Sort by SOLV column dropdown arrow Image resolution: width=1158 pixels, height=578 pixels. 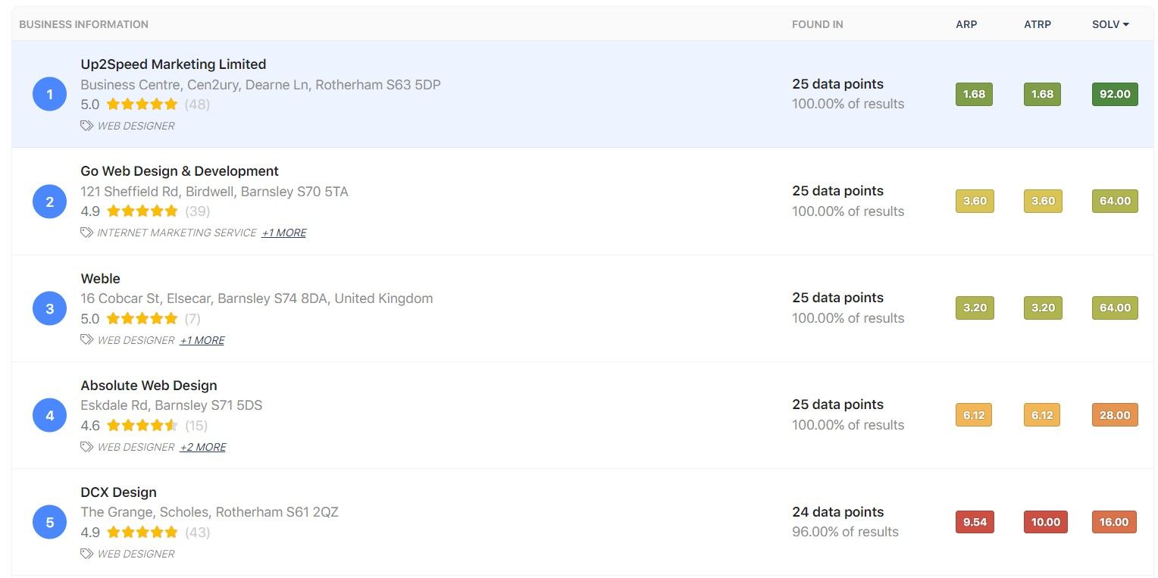pos(1126,24)
